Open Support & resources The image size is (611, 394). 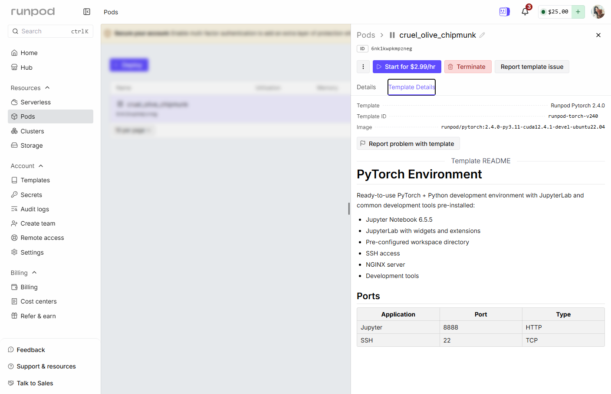click(42, 366)
